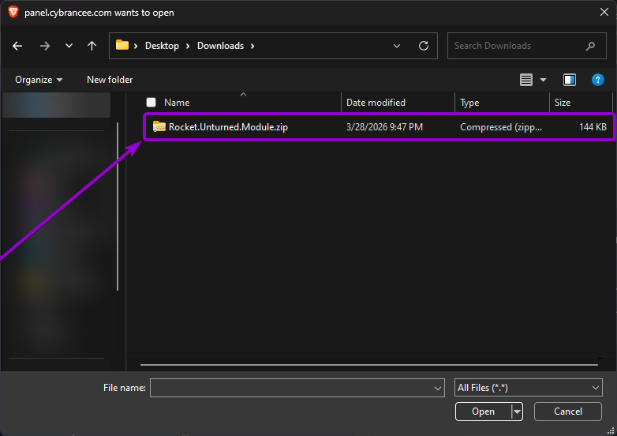Open the Organize menu
This screenshot has width=617, height=436.
click(x=39, y=80)
